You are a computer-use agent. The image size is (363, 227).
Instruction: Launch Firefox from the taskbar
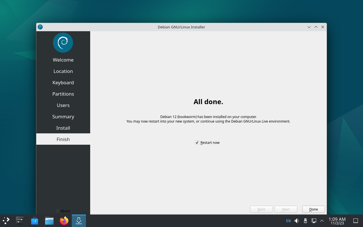[x=64, y=220]
